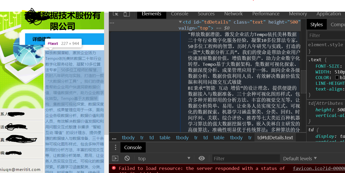Viewport: 345px width, 173px height.
Task: Open the Sources tab
Action: click(206, 14)
